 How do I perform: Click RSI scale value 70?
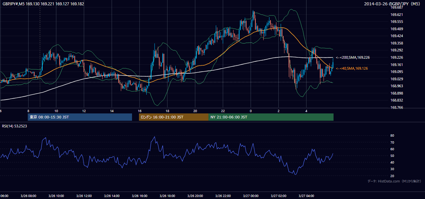tap(392, 142)
